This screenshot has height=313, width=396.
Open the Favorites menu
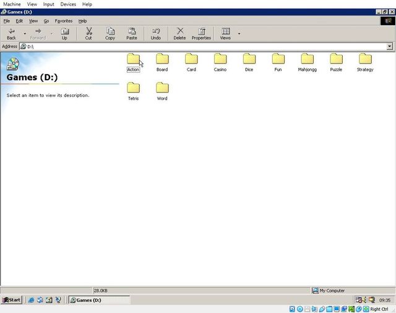[x=64, y=21]
